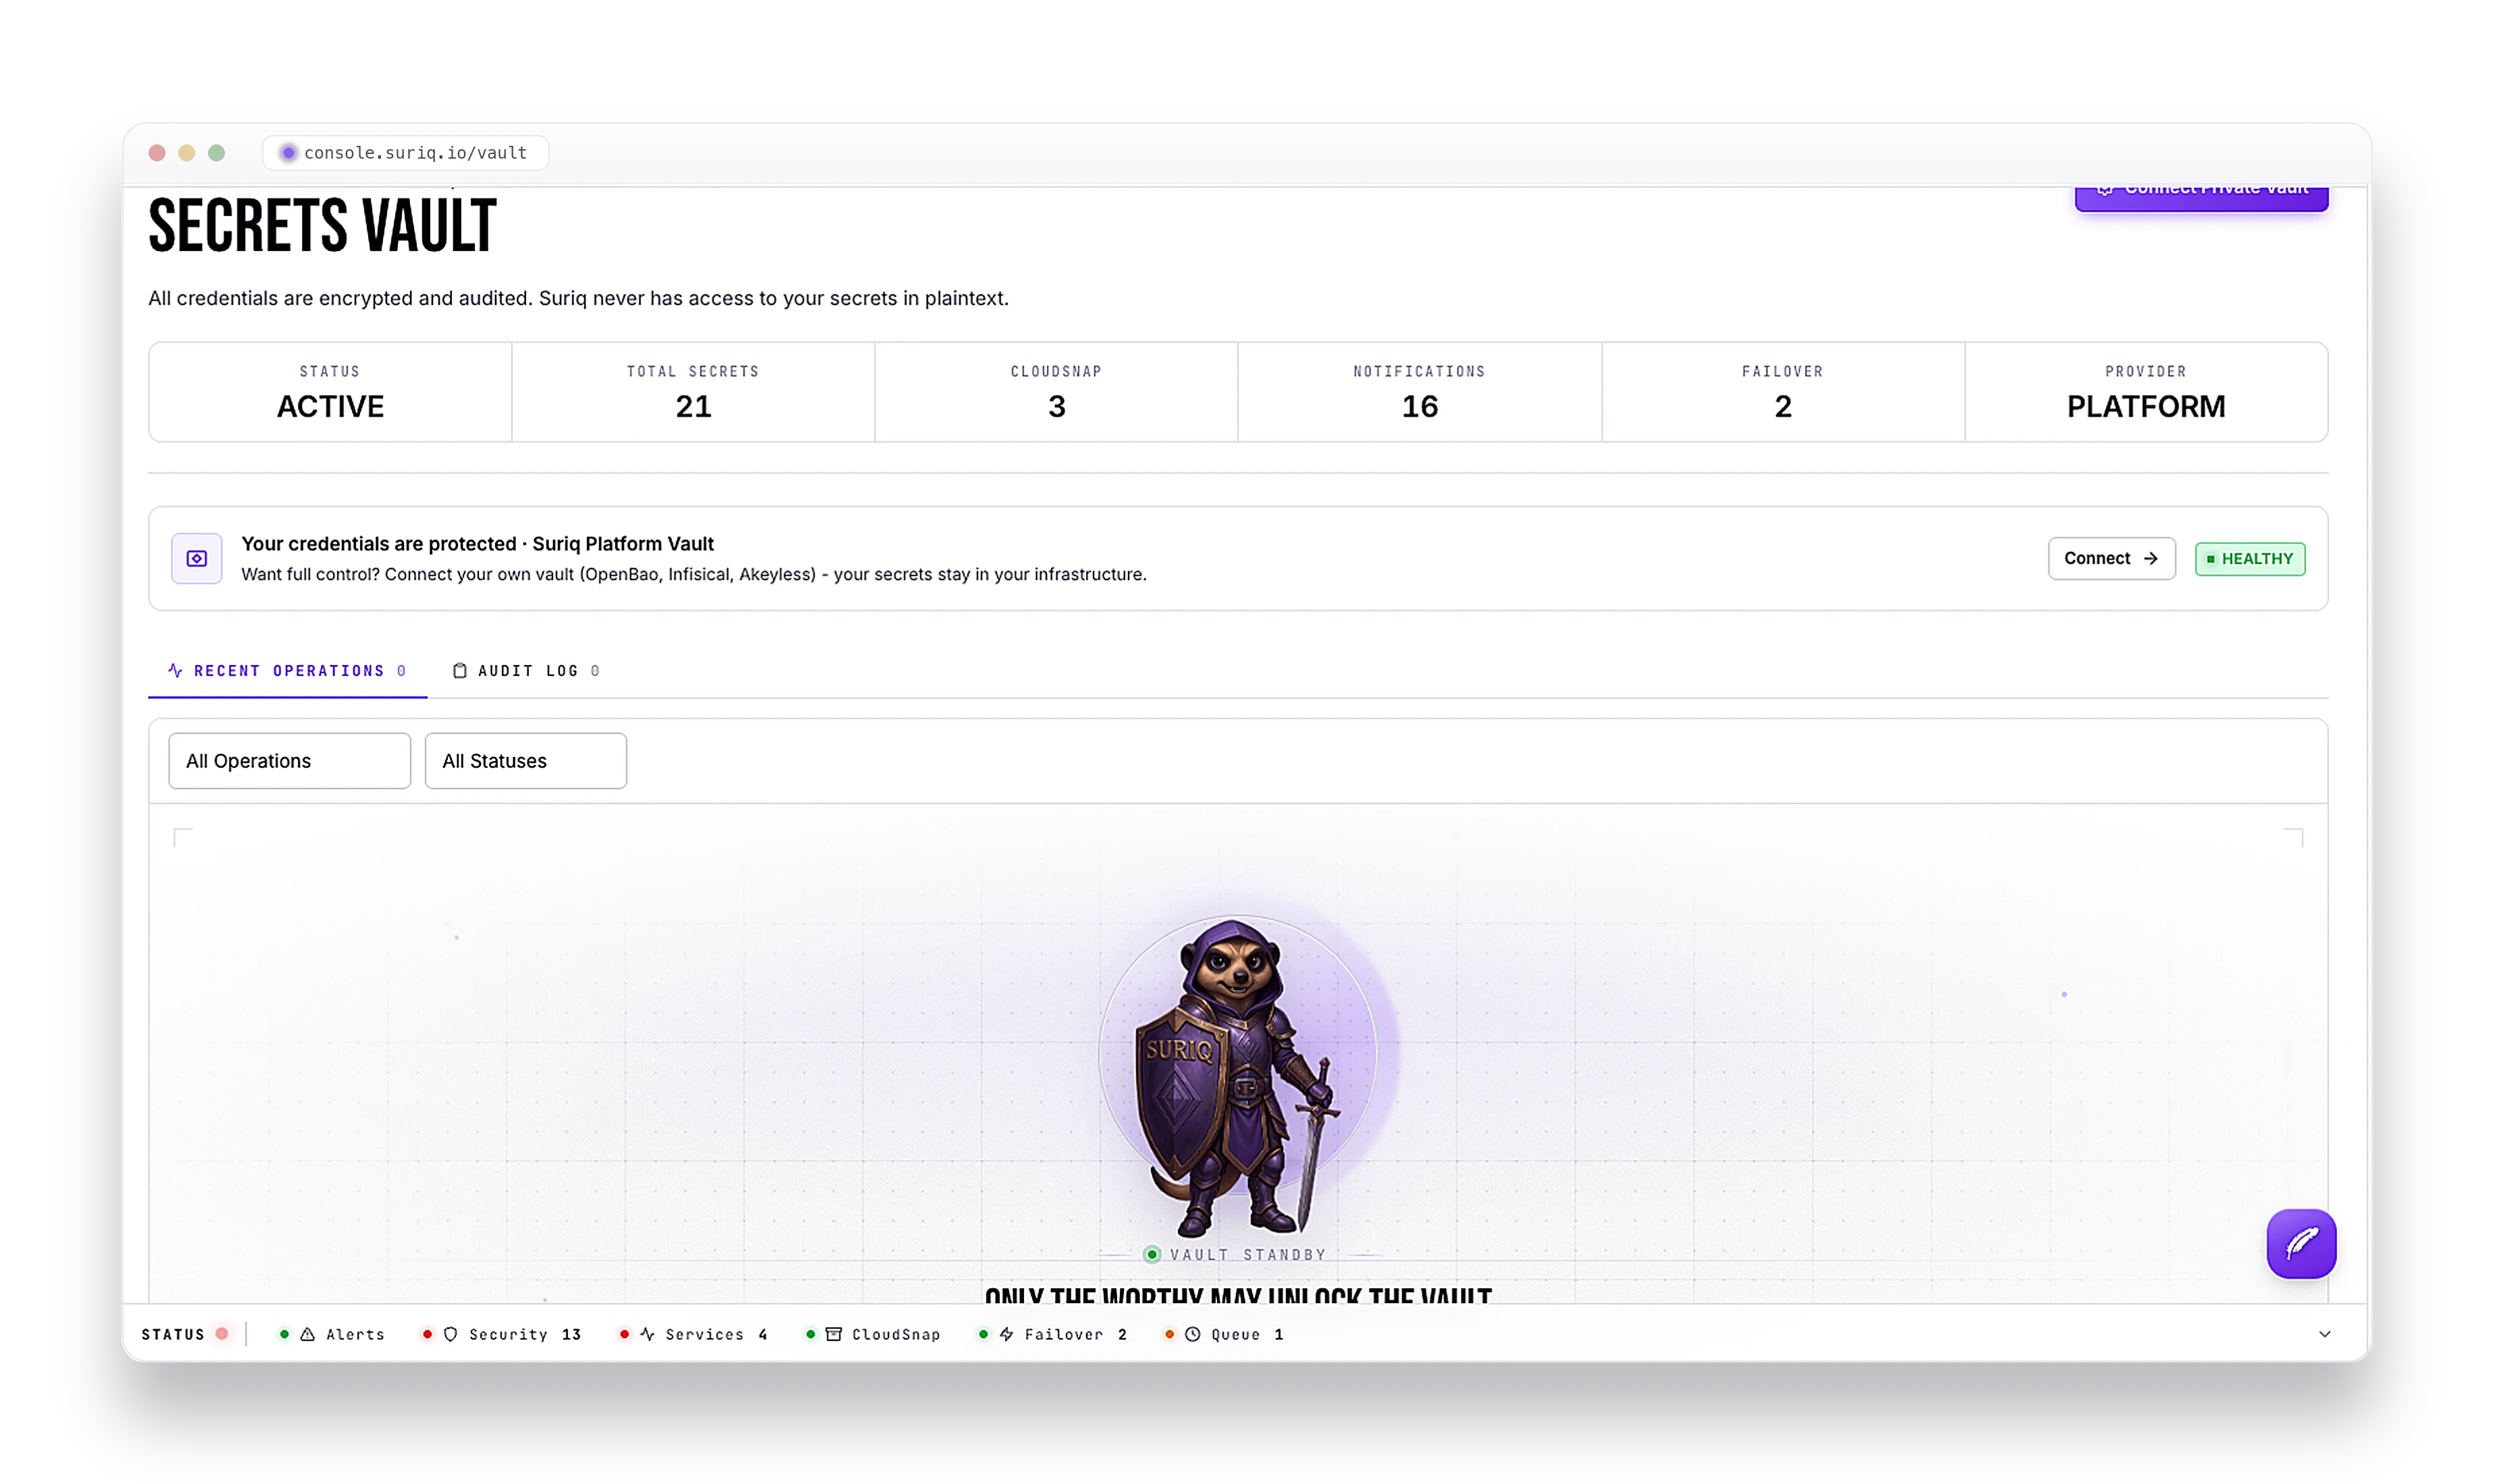Click the SECRETS VAULT page heading

(322, 226)
